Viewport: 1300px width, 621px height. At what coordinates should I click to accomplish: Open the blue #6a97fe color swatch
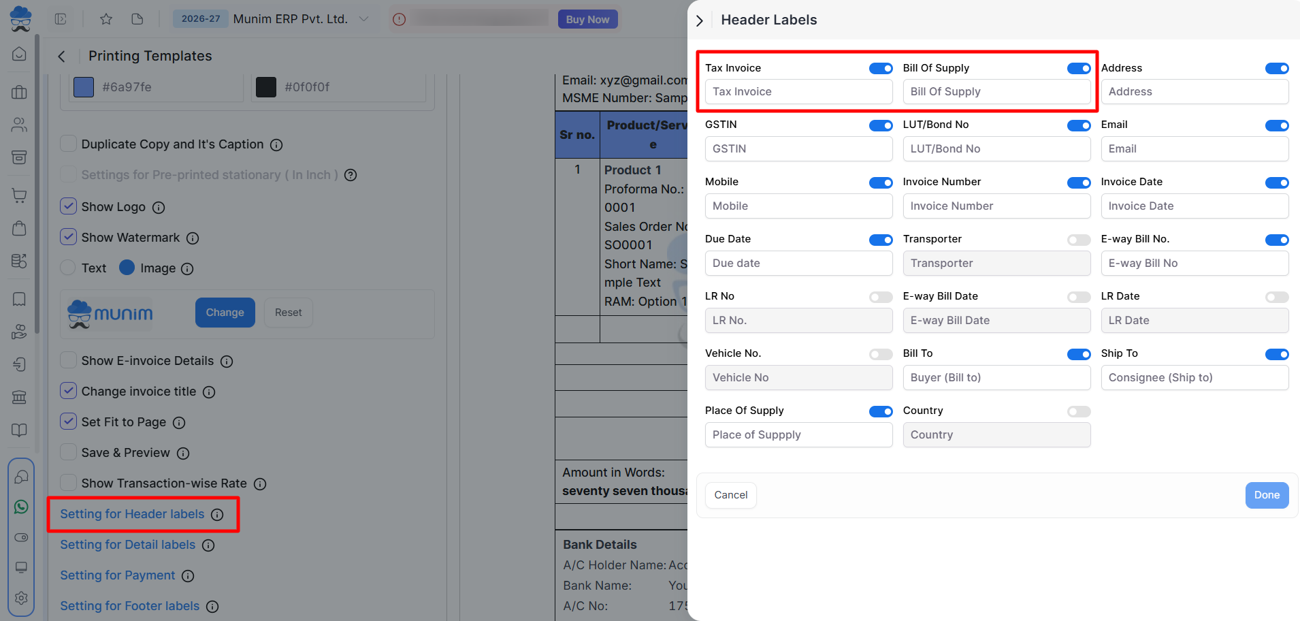click(x=84, y=87)
